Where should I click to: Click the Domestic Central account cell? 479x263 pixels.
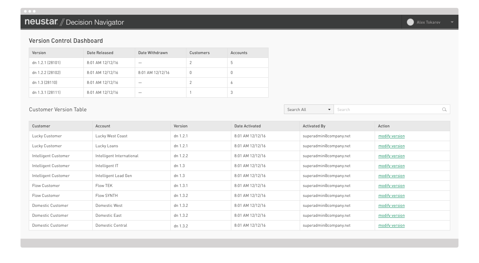(x=131, y=225)
